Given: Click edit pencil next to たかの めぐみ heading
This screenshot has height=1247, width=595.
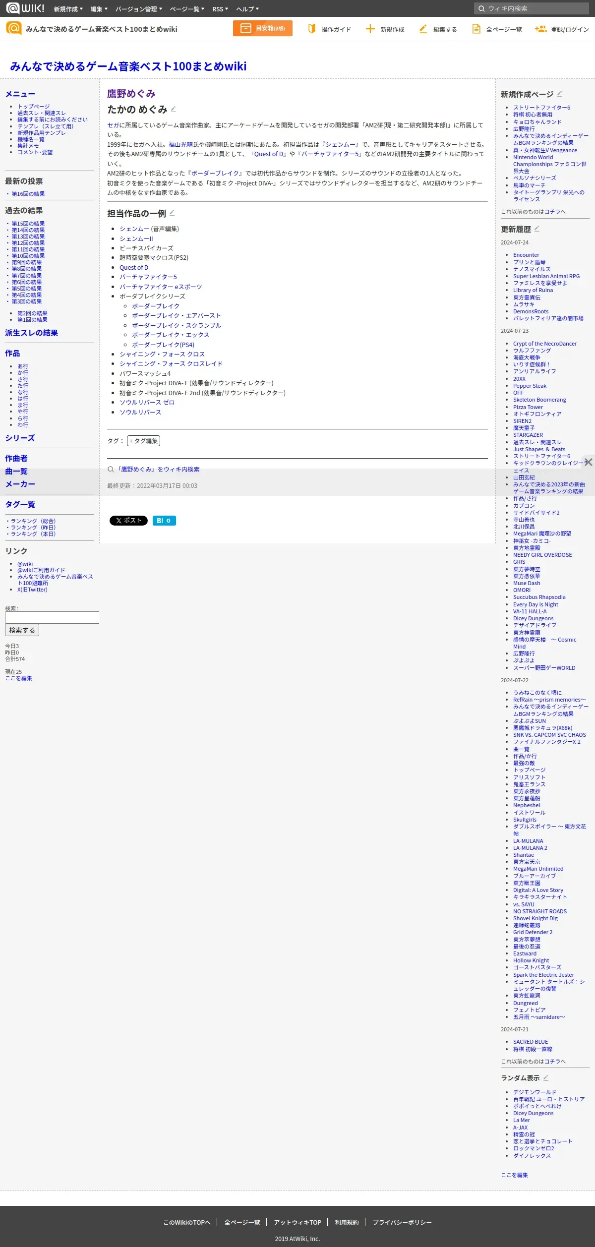Looking at the screenshot, I should pyautogui.click(x=174, y=110).
